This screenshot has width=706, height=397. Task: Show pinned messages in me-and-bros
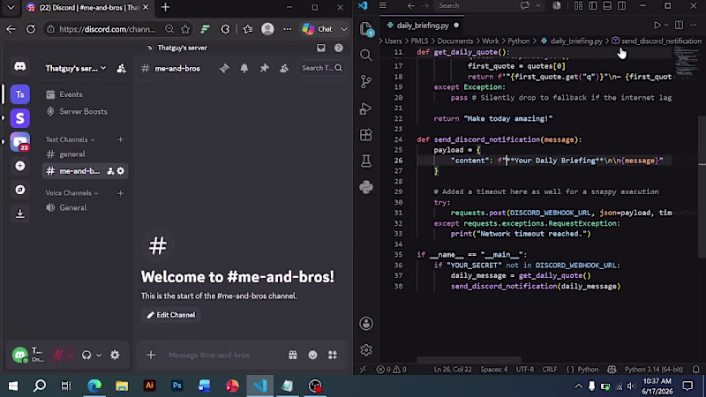point(264,68)
